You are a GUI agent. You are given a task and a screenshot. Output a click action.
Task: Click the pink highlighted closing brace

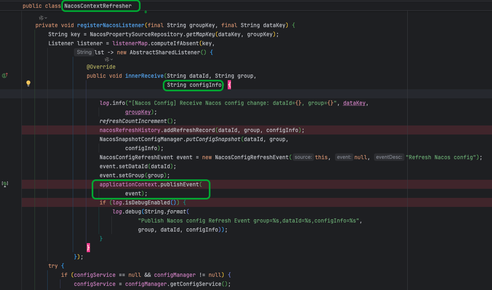(x=88, y=247)
